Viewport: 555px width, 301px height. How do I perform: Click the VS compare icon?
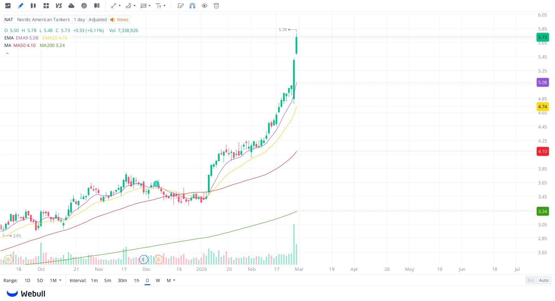(x=59, y=6)
